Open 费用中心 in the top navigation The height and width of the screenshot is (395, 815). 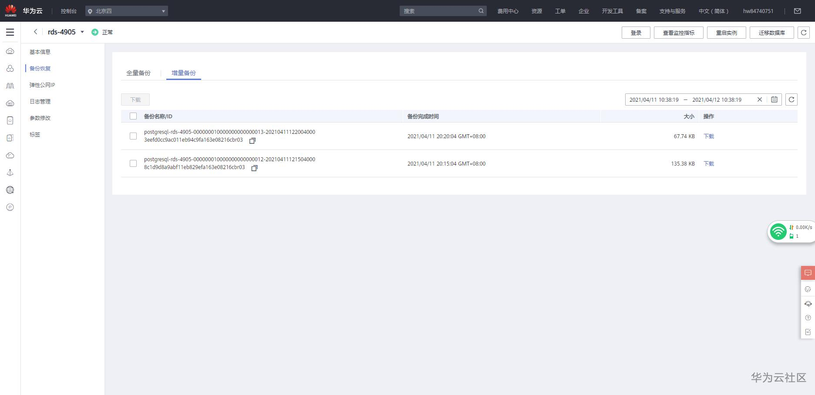coord(508,11)
